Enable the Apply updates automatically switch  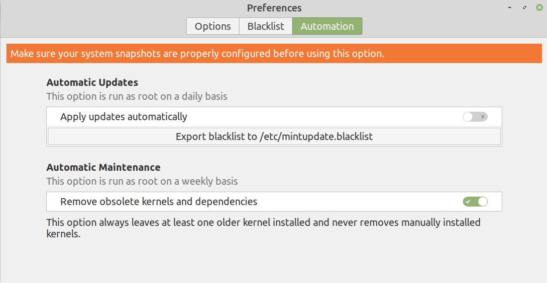tap(475, 117)
